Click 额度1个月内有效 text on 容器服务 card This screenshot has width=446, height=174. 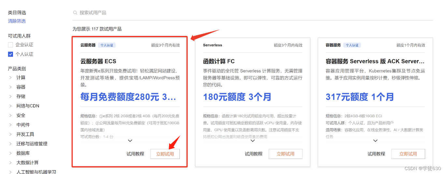(x=411, y=45)
